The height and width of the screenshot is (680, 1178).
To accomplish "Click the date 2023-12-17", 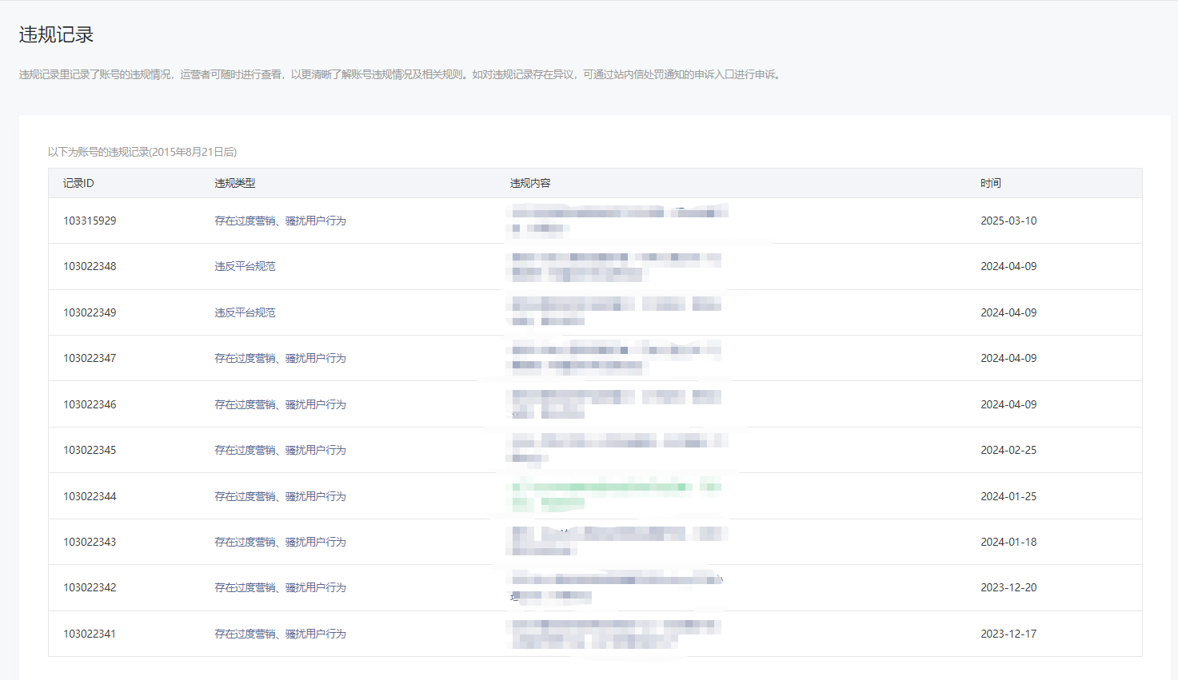I will [1008, 634].
